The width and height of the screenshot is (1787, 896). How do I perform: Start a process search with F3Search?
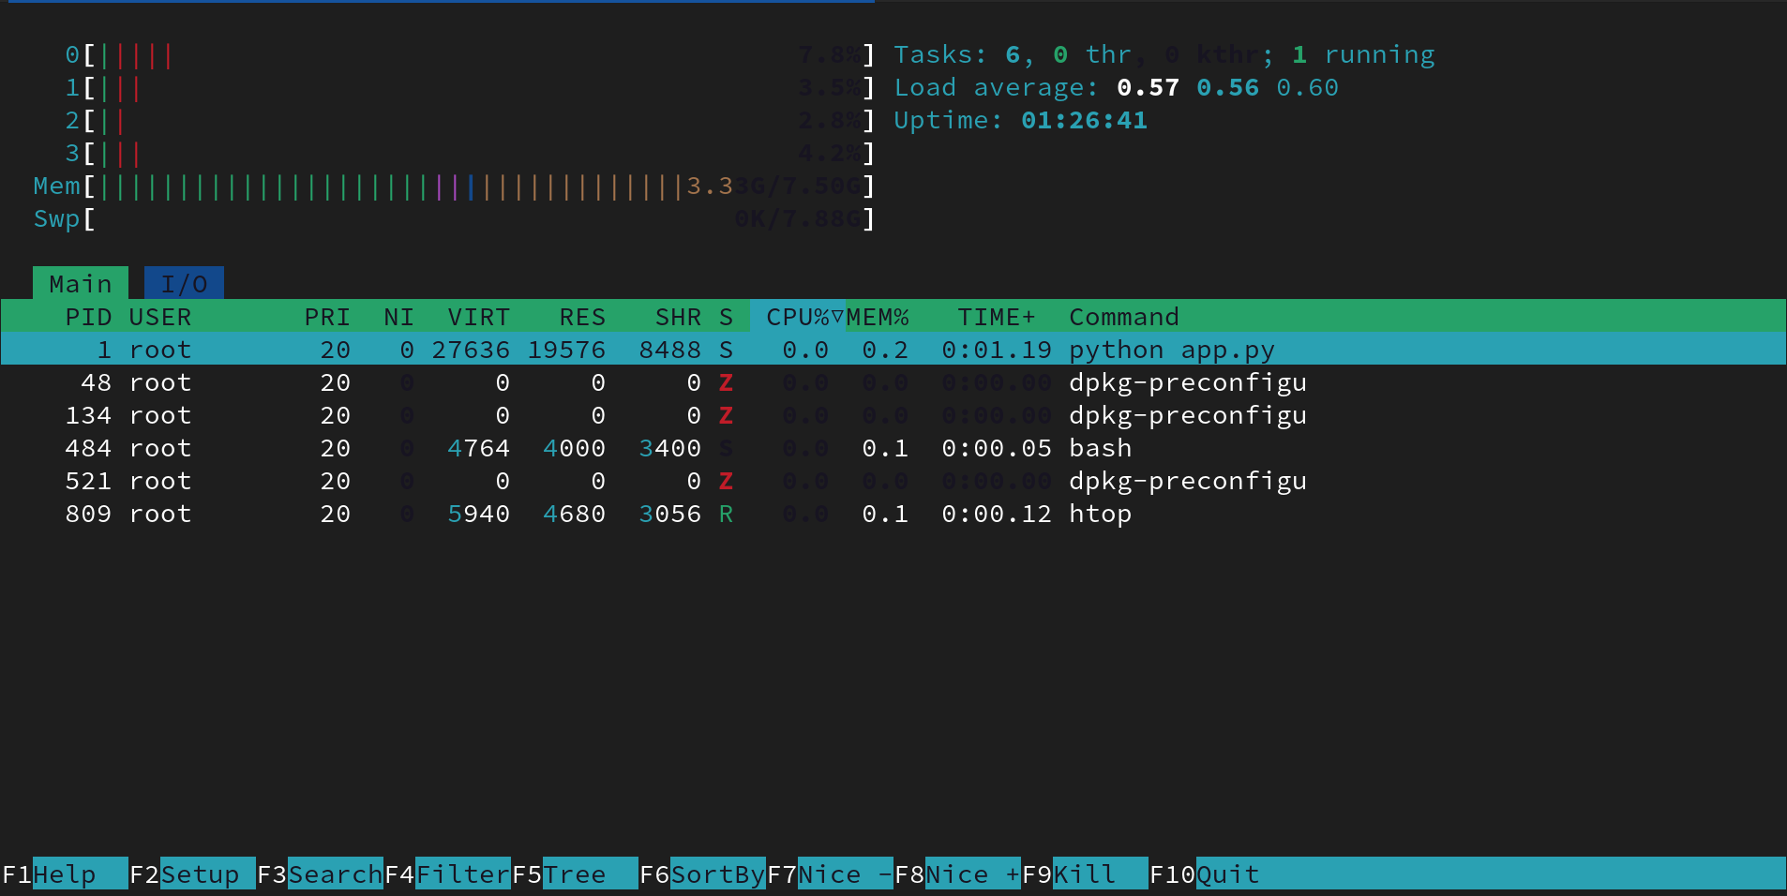319,874
